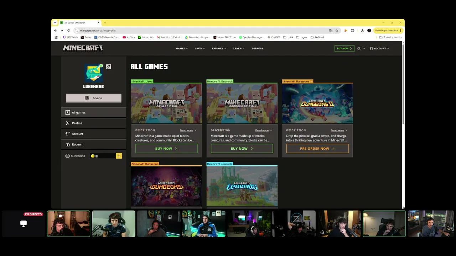Open the FACEIT.com bookmark
456x256 pixels.
click(x=225, y=37)
